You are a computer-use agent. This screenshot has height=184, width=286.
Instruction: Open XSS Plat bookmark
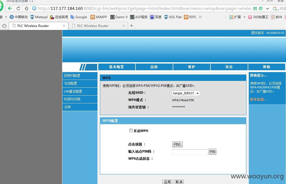pos(173,17)
